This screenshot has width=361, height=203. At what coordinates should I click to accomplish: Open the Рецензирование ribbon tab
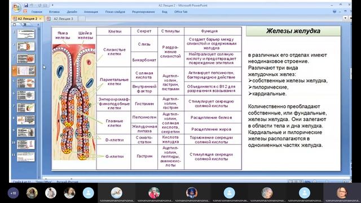pos(143,12)
